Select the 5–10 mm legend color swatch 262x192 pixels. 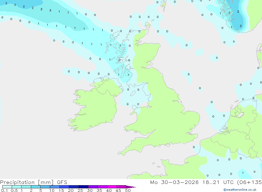(45, 187)
